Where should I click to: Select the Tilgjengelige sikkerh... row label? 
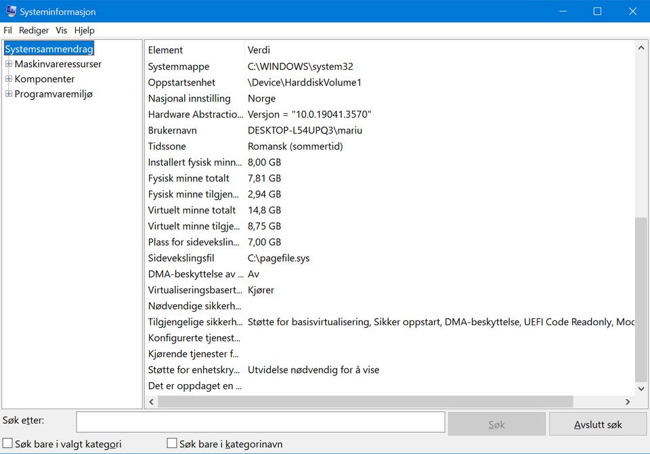[x=195, y=322]
